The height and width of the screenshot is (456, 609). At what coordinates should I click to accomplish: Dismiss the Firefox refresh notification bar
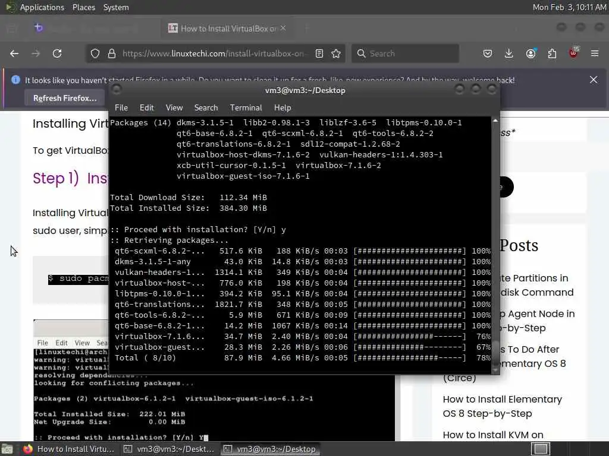pos(594,80)
